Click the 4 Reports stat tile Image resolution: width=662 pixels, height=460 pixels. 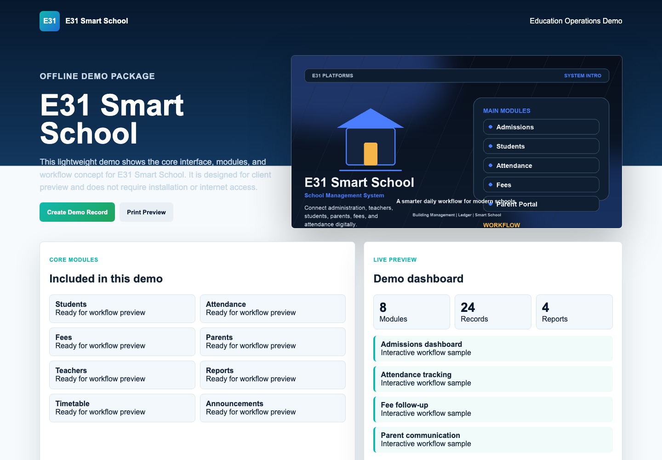click(574, 312)
